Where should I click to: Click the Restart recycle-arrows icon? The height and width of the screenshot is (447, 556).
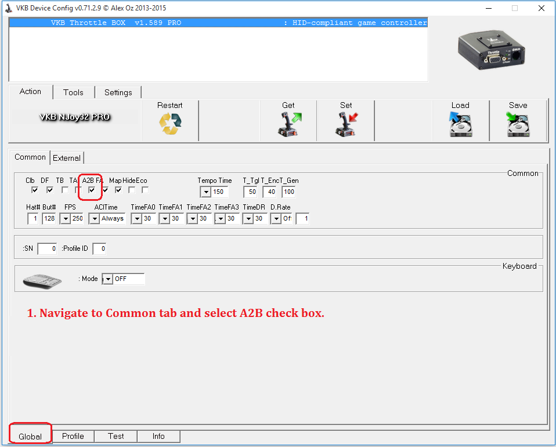click(x=170, y=124)
